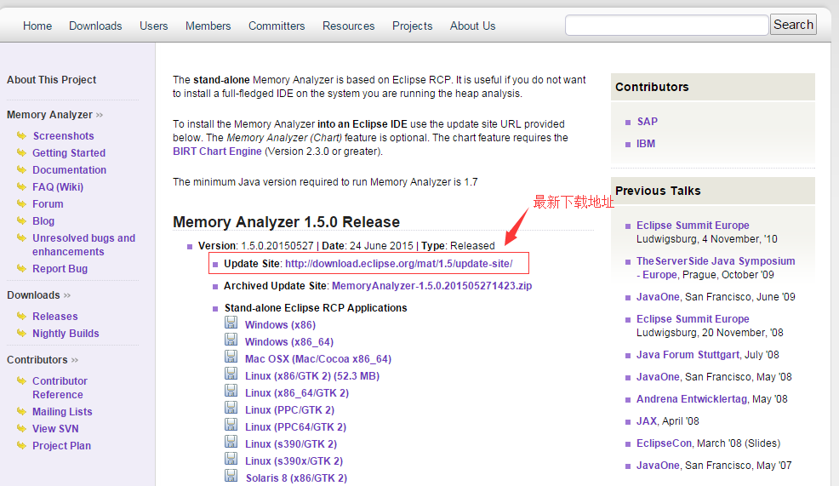Click the arrow bullet icon beside Screenshots

pyautogui.click(x=21, y=135)
